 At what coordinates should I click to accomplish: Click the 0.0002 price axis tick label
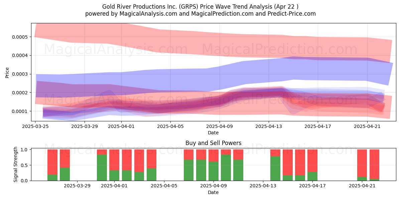coord(20,93)
